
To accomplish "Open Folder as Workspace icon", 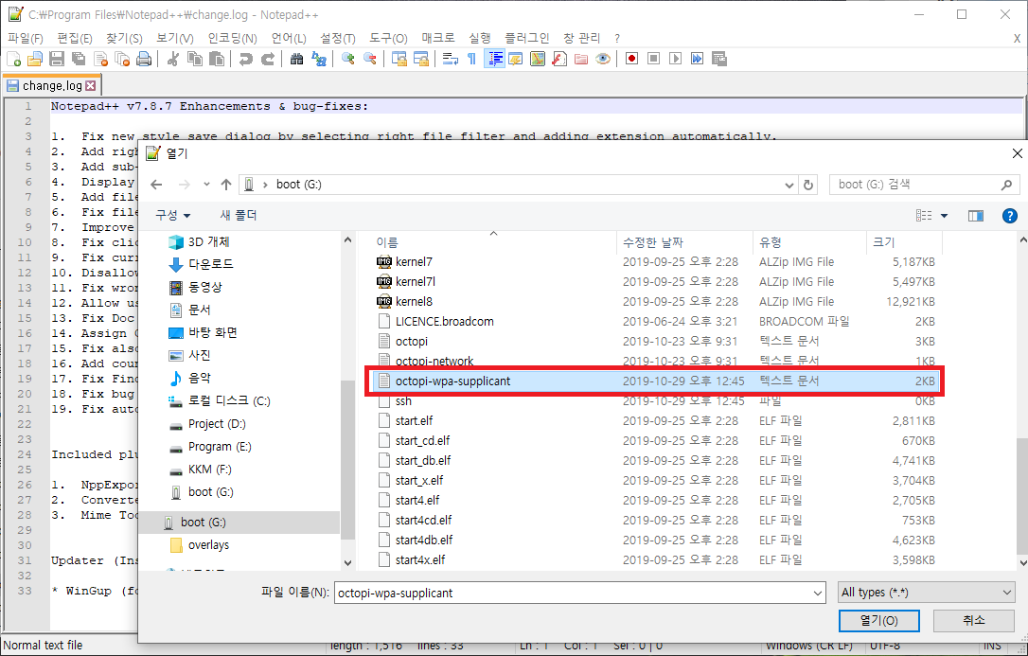I will coord(581,59).
